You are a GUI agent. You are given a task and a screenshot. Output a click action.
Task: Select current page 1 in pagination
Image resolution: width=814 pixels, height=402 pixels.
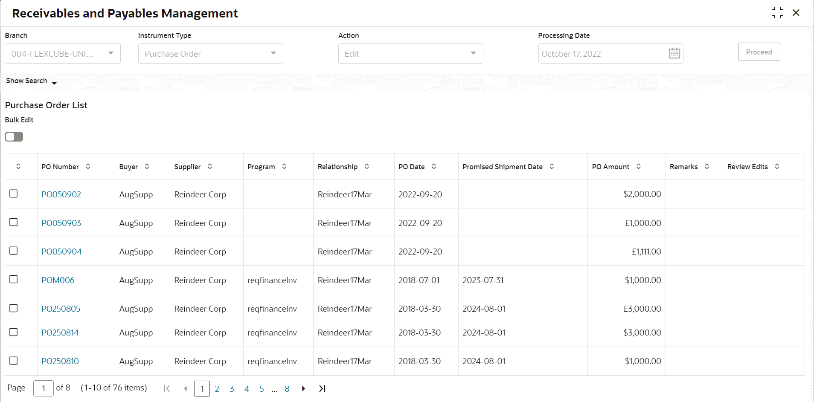(x=202, y=388)
